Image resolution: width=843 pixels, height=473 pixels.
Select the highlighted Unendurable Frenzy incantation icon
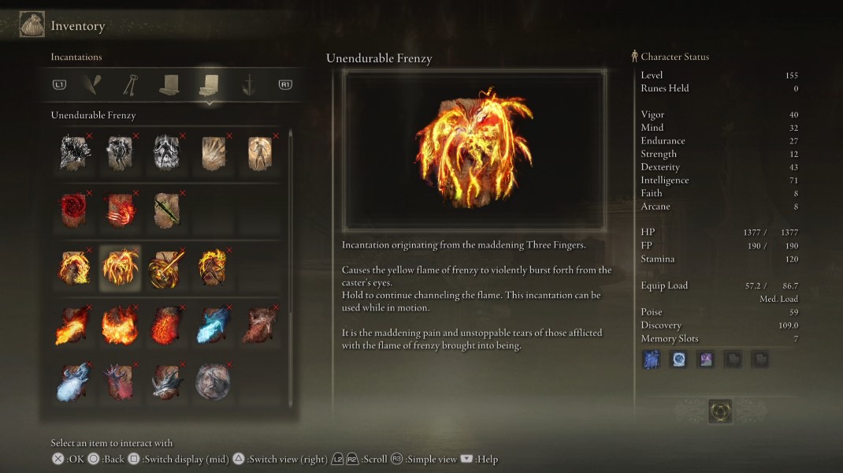pos(120,267)
